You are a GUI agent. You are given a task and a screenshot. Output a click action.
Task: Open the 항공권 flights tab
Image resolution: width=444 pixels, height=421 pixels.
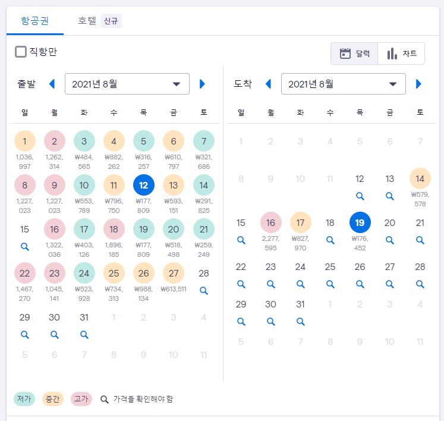point(35,21)
